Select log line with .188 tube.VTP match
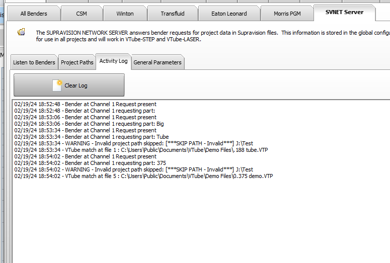Screen dimensions: 390x263 coord(141,150)
